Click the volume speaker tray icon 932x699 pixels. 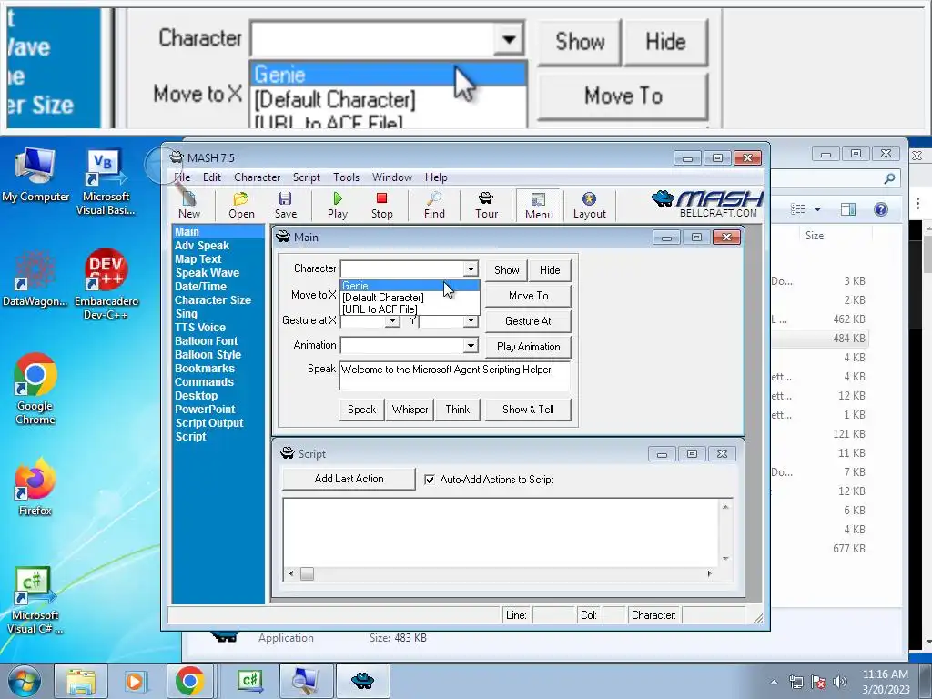click(840, 682)
